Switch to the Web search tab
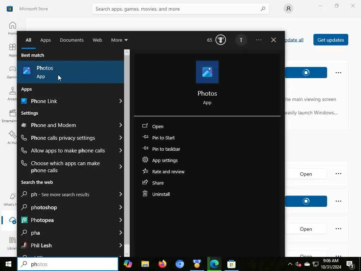 [x=97, y=40]
